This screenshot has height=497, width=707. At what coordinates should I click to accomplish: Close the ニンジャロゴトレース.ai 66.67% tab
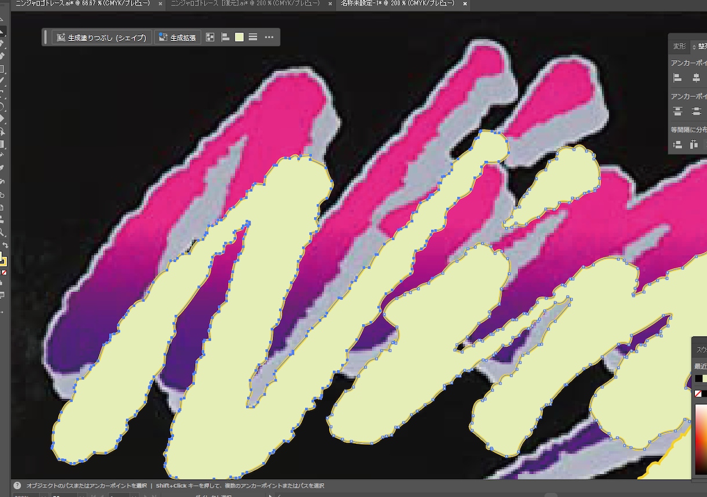coord(161,4)
